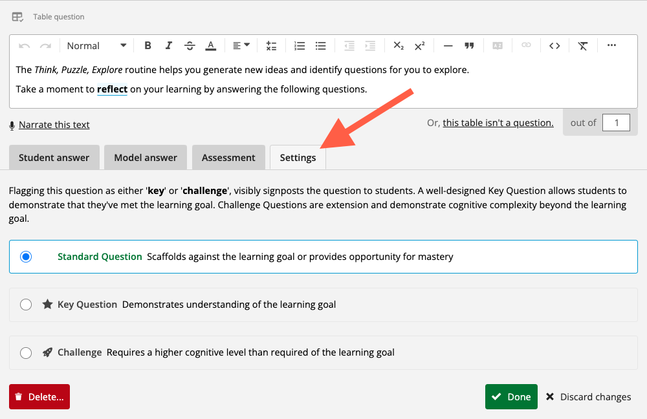Select the Settings tab
This screenshot has width=647, height=419.
coord(298,158)
